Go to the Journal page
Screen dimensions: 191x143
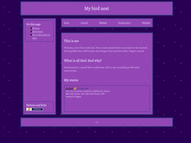pyautogui.click(x=84, y=23)
